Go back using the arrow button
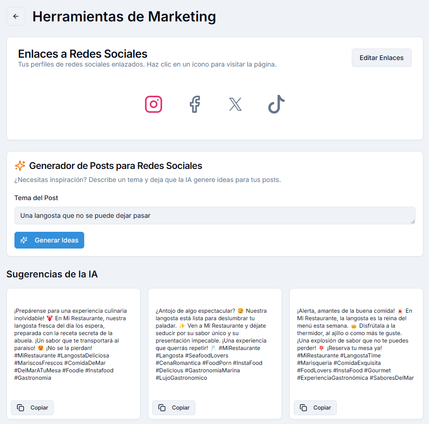This screenshot has height=424, width=429. pyautogui.click(x=16, y=16)
